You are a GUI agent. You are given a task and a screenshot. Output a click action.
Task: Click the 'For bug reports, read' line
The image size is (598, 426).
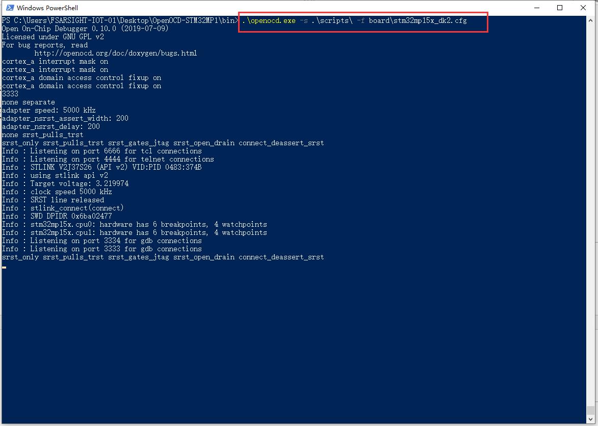coord(45,45)
